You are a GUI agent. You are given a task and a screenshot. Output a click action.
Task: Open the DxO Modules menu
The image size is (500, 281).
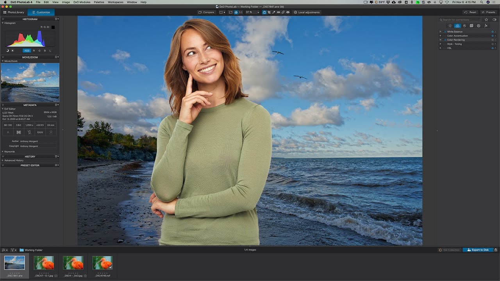(x=82, y=2)
